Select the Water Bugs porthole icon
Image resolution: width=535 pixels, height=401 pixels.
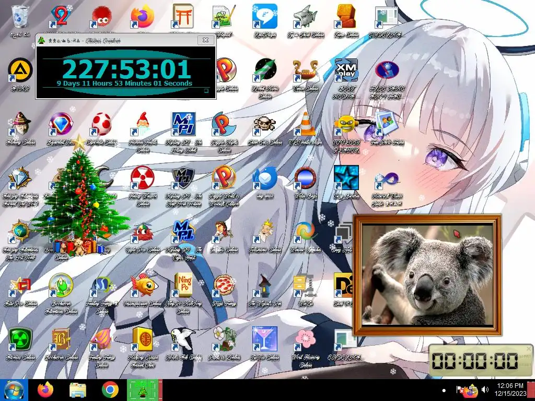[x=305, y=178]
